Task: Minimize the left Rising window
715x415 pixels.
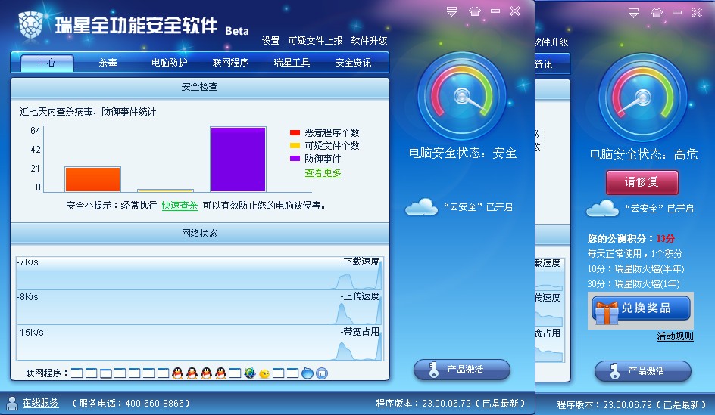Action: (x=495, y=11)
